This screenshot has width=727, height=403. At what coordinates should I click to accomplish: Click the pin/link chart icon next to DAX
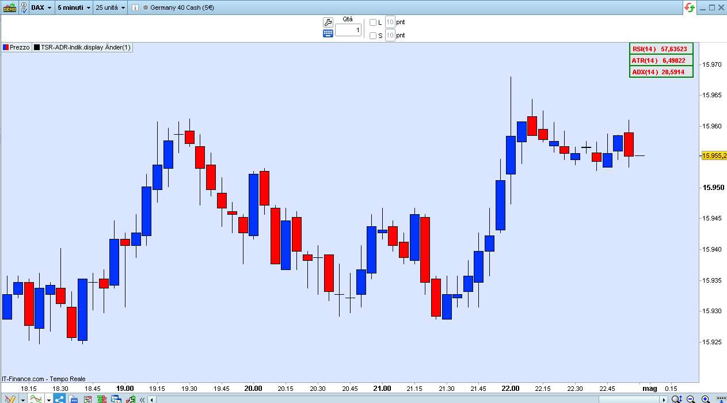[x=23, y=7]
